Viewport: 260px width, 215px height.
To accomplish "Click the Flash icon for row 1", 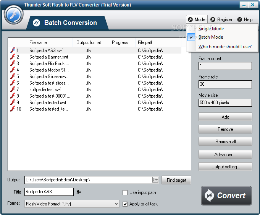I will (x=13, y=50).
